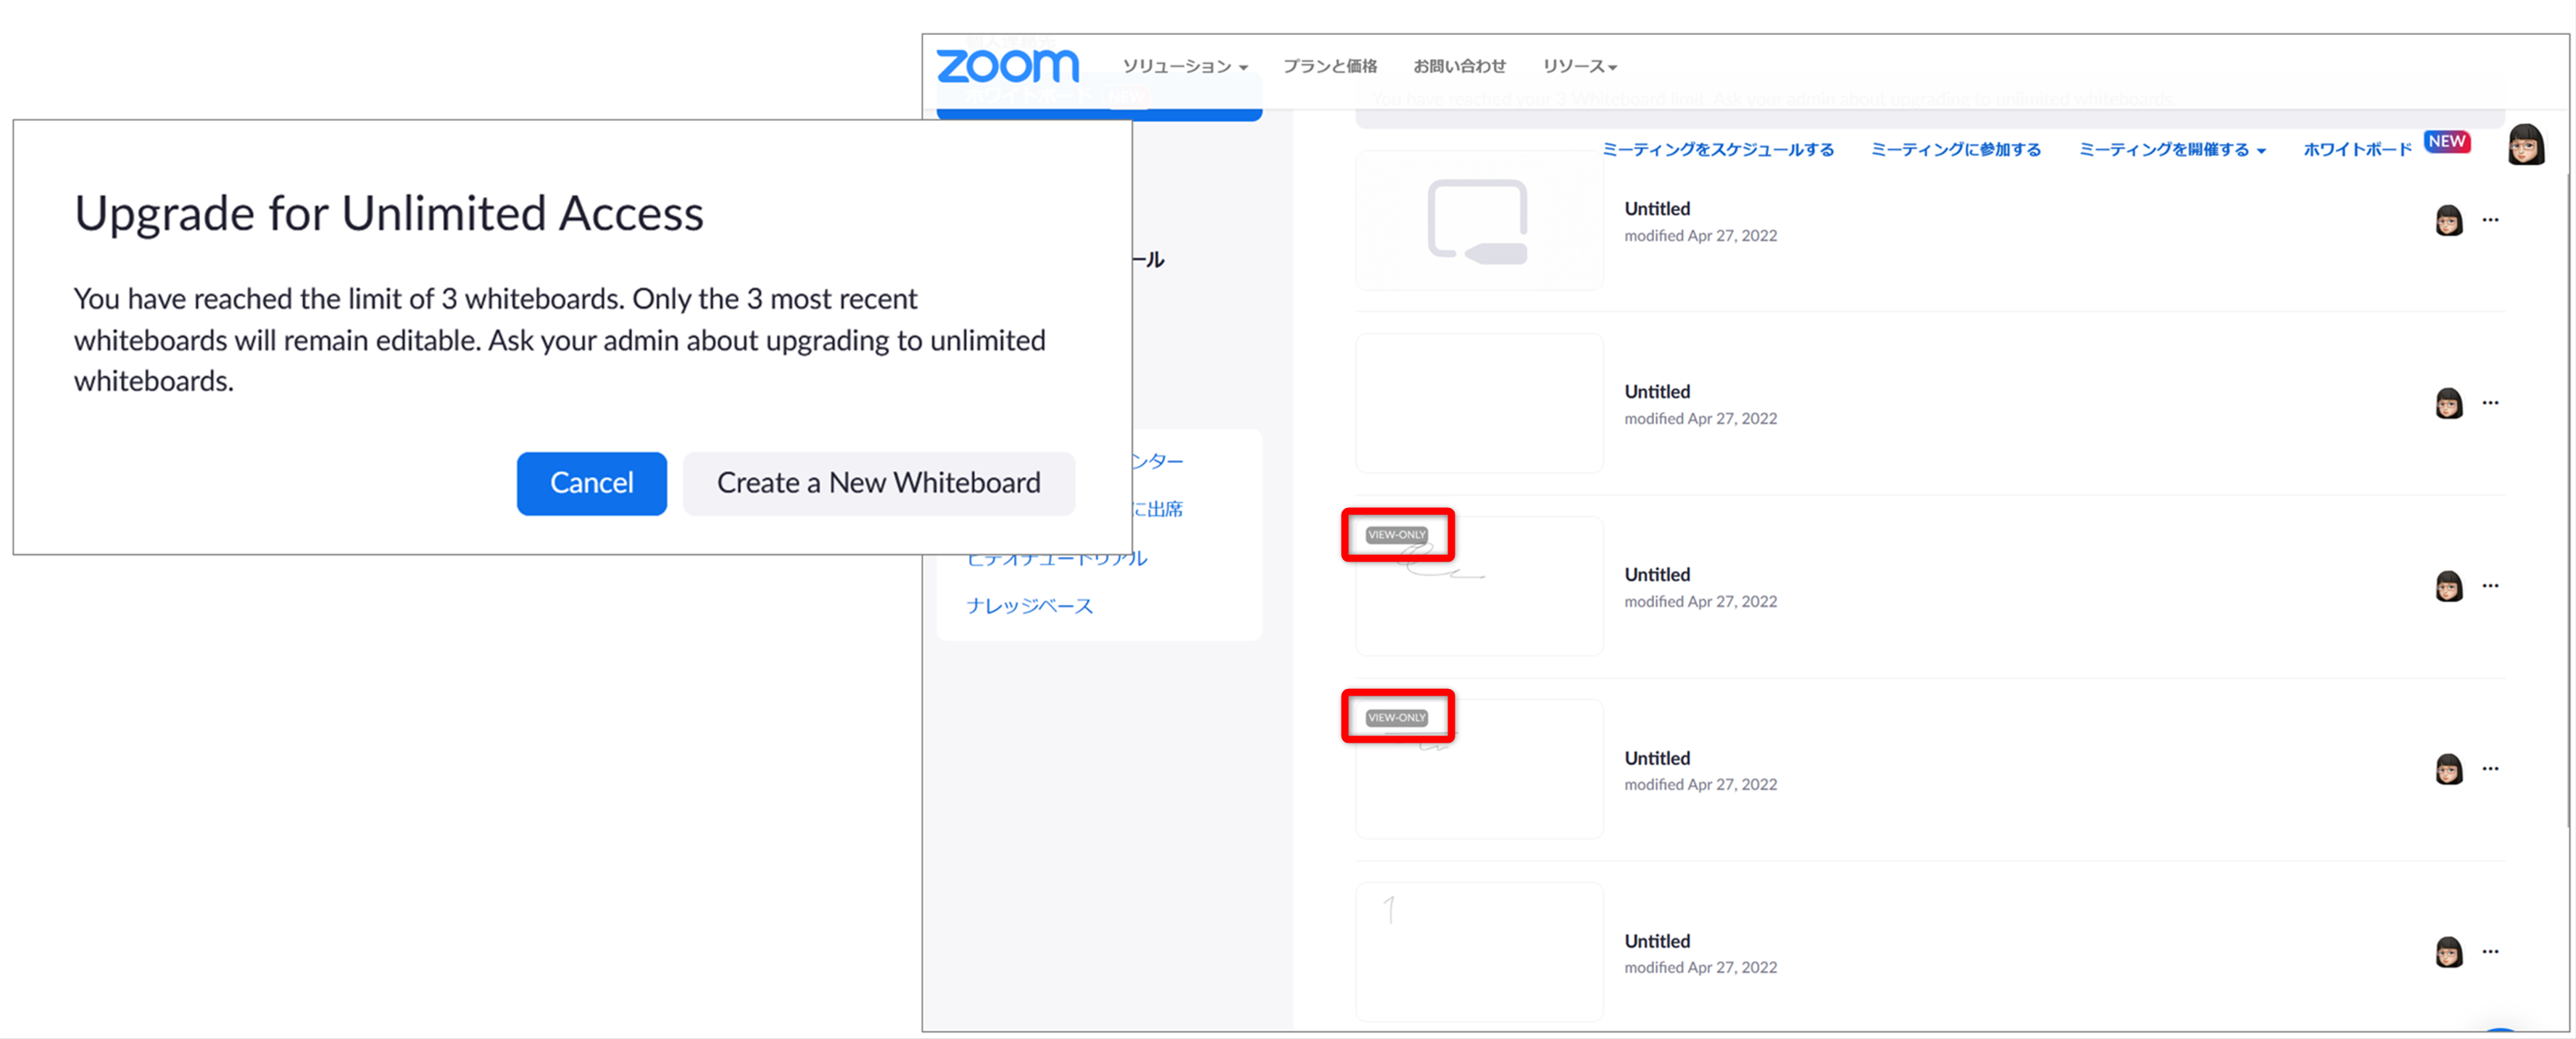Click the VIEW-ONLY badge on third whiteboard
This screenshot has width=2576, height=1039.
[x=1396, y=535]
